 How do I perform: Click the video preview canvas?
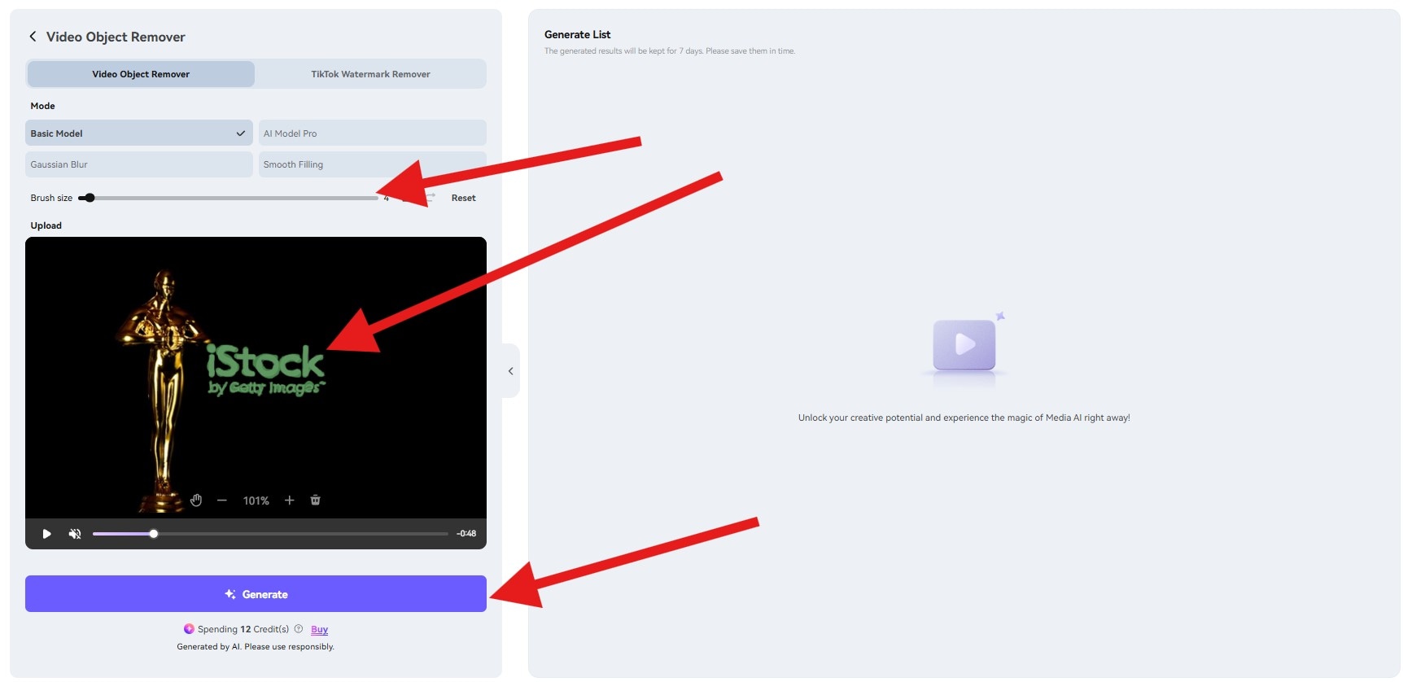(256, 378)
